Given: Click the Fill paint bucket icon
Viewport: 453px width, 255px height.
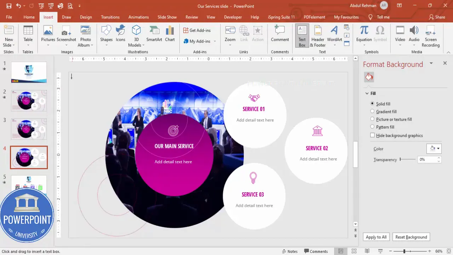Looking at the screenshot, I should pyautogui.click(x=369, y=77).
